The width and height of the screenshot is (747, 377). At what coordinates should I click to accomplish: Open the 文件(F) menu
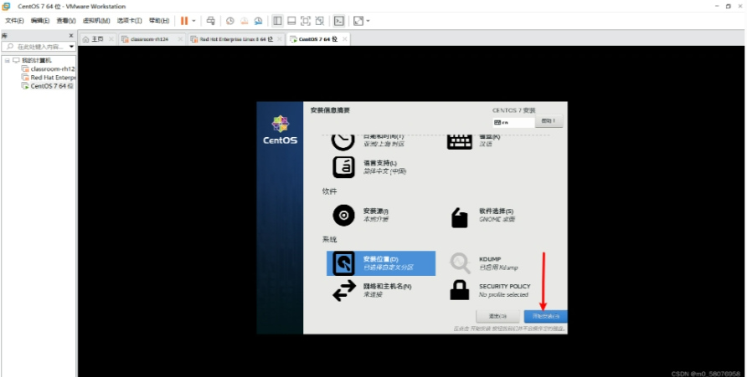click(x=14, y=21)
